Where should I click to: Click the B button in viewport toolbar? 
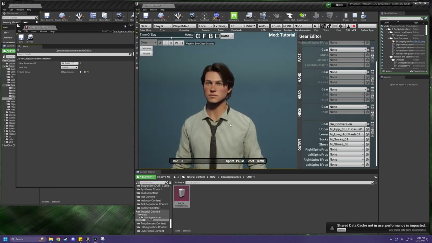point(211,36)
